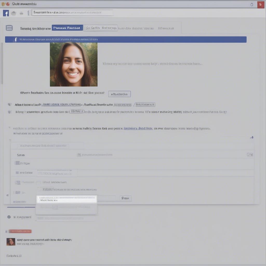Tick the second empty checkbox above the dropdown list
This screenshot has height=266, width=266.
point(39,189)
